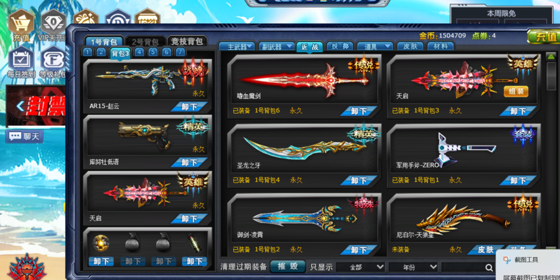The height and width of the screenshot is (280, 560).
Task: Click the 摧毁 destroy button
Action: pyautogui.click(x=288, y=267)
